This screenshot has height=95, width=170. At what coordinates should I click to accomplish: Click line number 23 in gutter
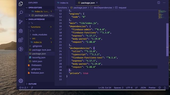[x=60, y=48]
